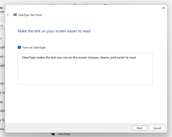
Task: Uncheck the Turn on ClearType checkbox
Action: (x=19, y=47)
